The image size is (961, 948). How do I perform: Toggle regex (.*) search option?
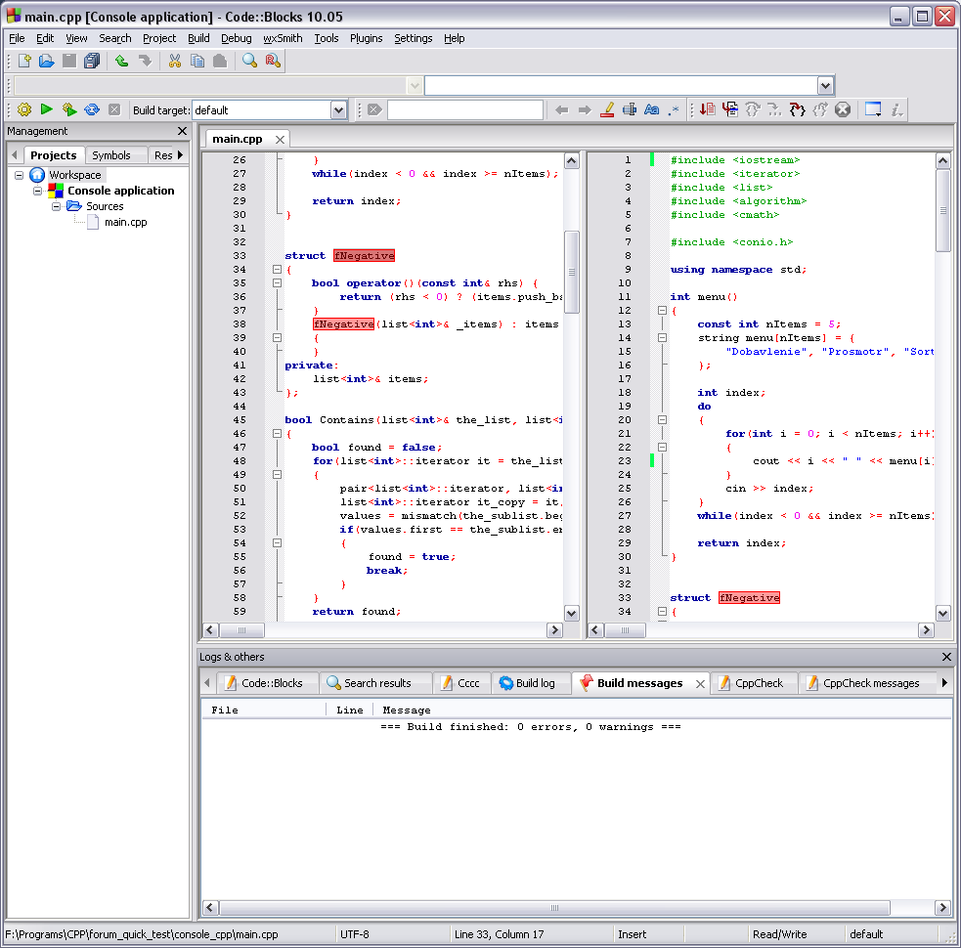(674, 110)
